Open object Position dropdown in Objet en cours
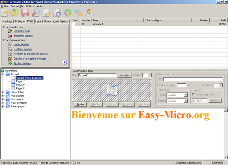This screenshot has height=165, width=228. click(x=221, y=85)
